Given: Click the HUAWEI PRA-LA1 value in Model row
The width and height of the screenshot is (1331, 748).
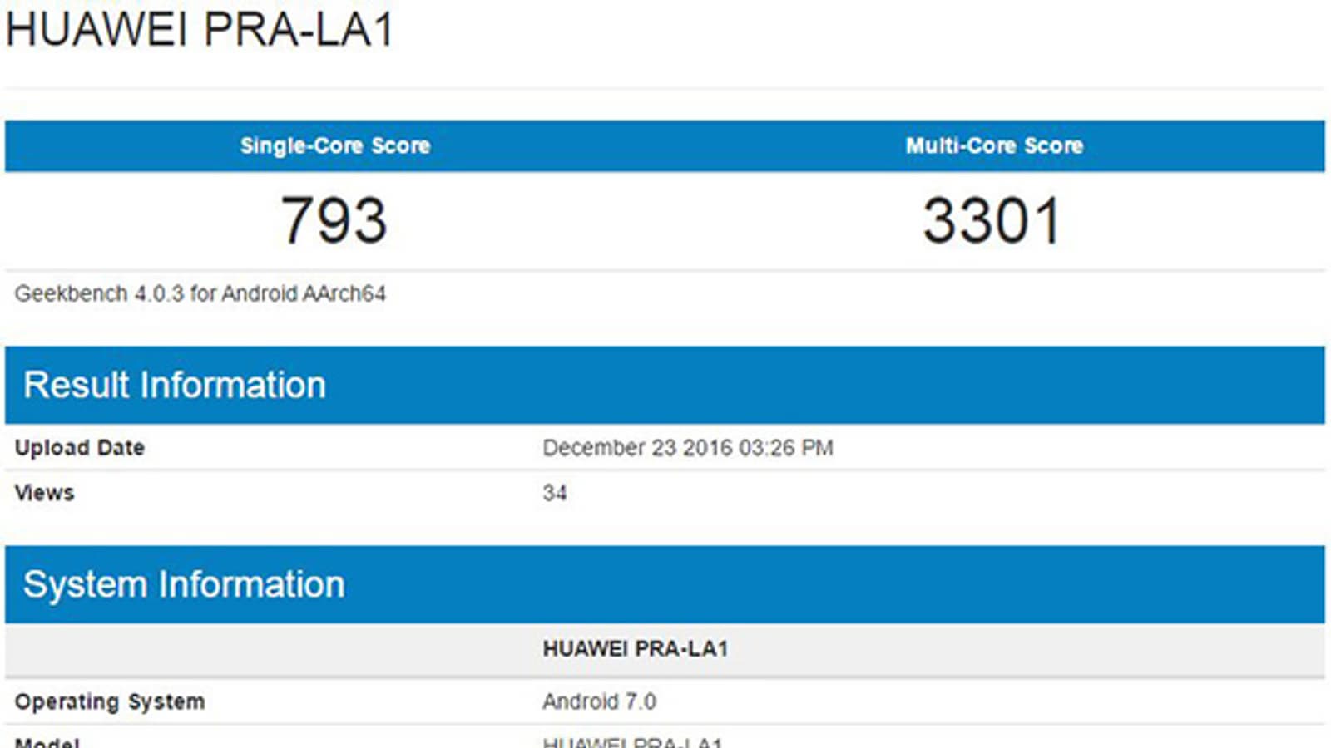Looking at the screenshot, I should 632,742.
